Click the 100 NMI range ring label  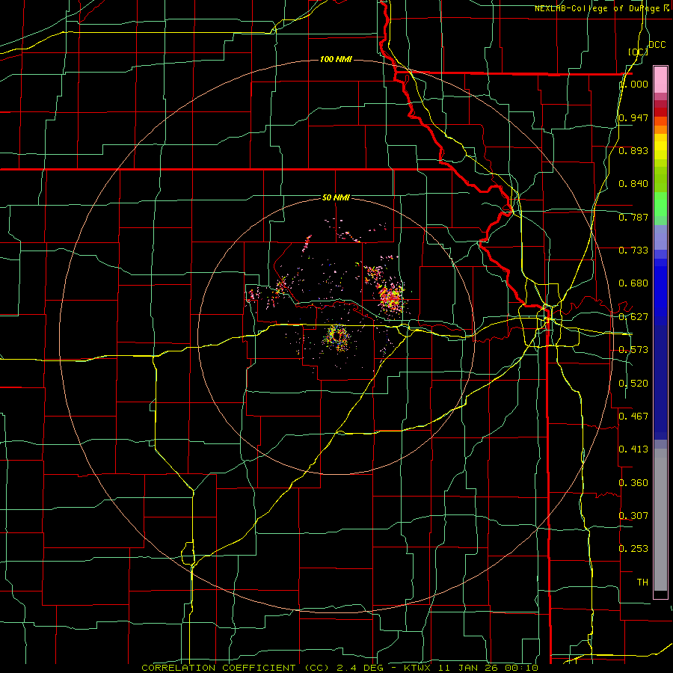336,59
